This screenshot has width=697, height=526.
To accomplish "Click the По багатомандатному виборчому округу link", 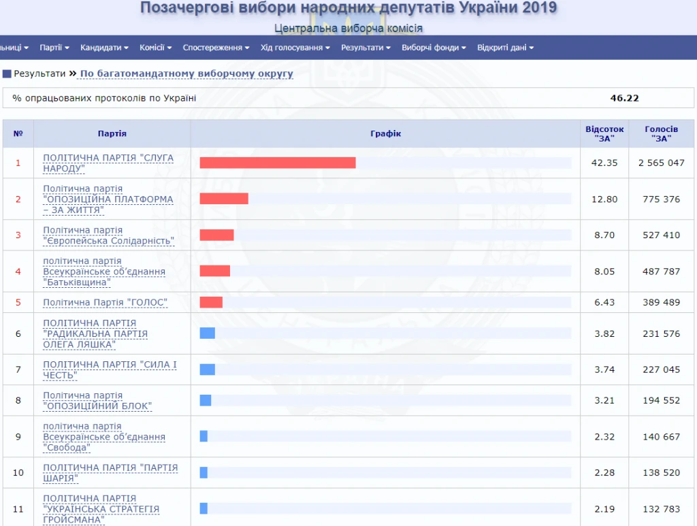I will pos(187,73).
